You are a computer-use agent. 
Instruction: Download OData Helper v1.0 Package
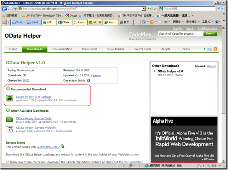point(34,97)
